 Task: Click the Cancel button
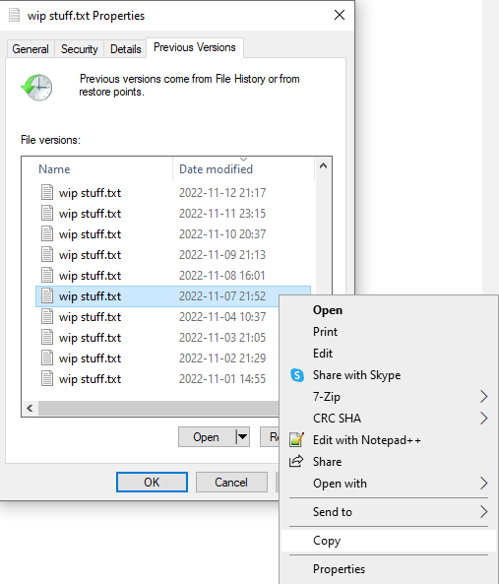[231, 482]
